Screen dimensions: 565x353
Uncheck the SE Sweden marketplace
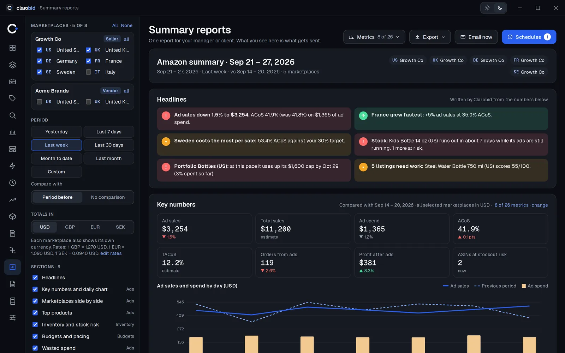coord(40,72)
